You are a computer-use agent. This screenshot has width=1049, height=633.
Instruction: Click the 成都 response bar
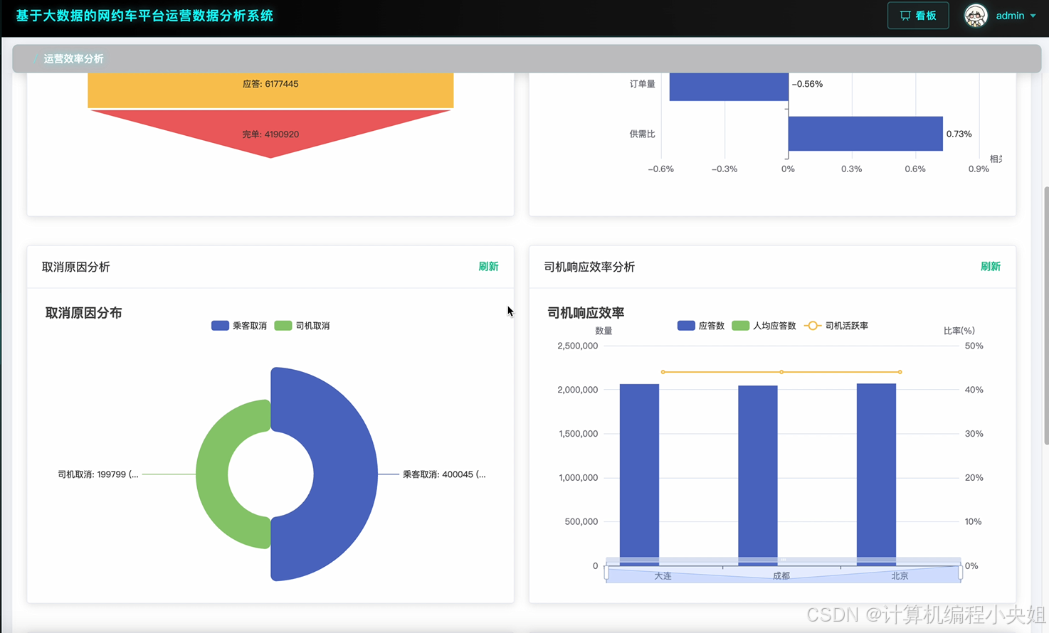pyautogui.click(x=757, y=475)
